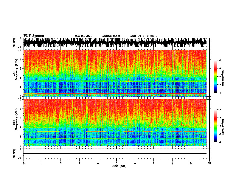
Task: Click the ch.2 spectrogram's 4 kHz tick label
Action: [x=21, y=127]
